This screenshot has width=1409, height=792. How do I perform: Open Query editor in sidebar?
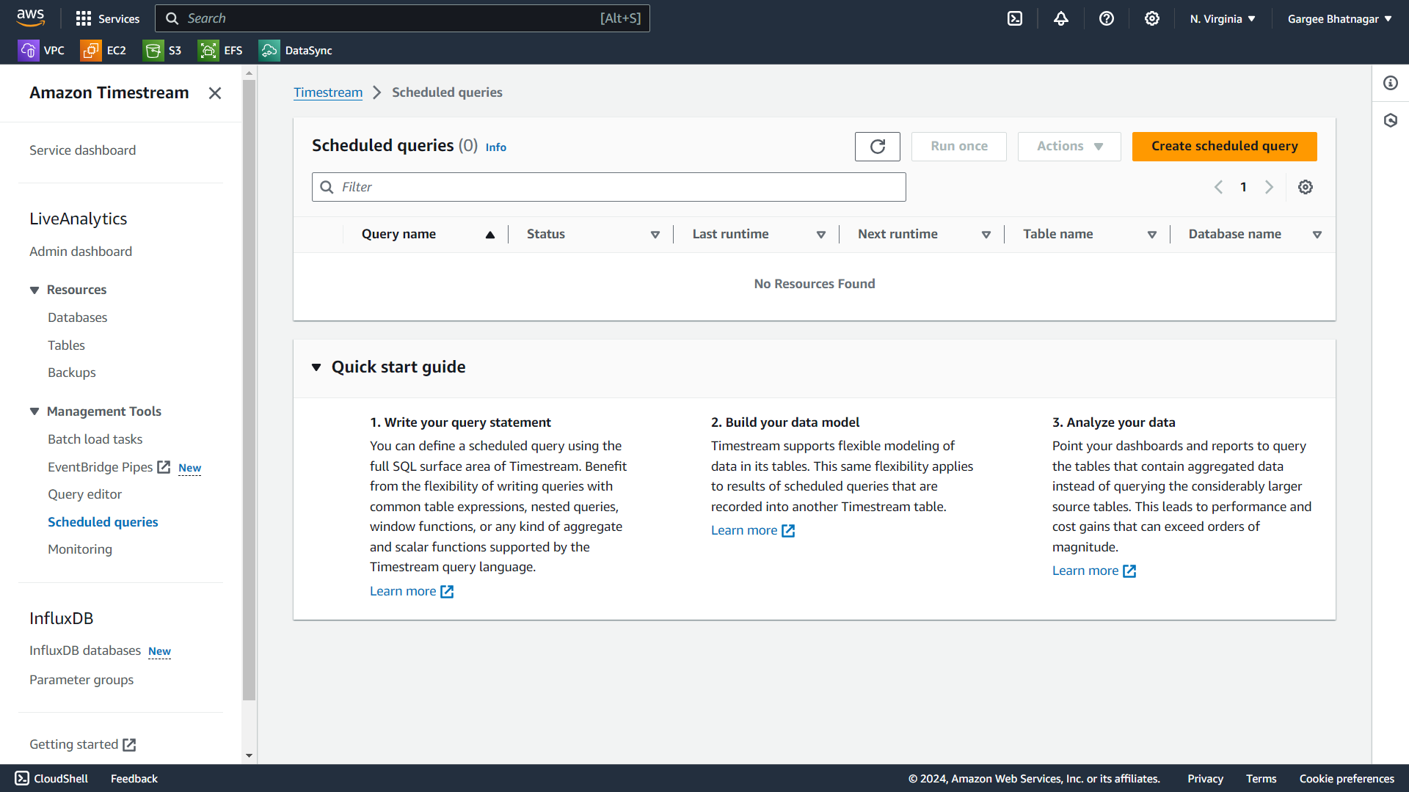[x=84, y=494]
